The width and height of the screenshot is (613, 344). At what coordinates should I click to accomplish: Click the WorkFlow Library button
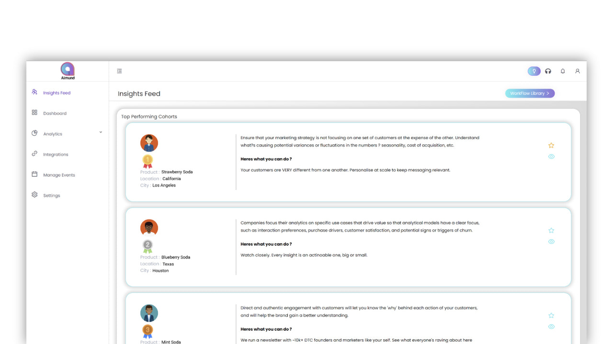[x=529, y=93]
